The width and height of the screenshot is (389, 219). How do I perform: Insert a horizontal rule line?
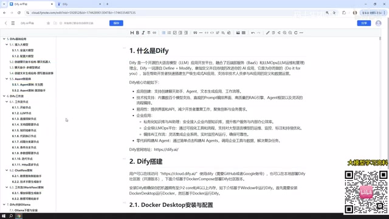(201, 33)
